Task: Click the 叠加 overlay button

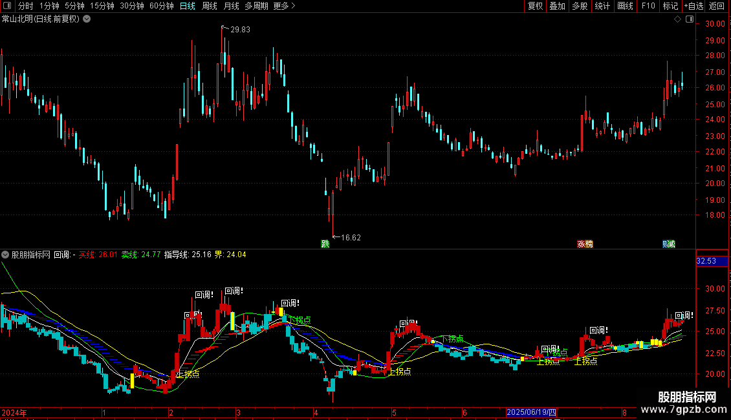Action: (x=557, y=6)
